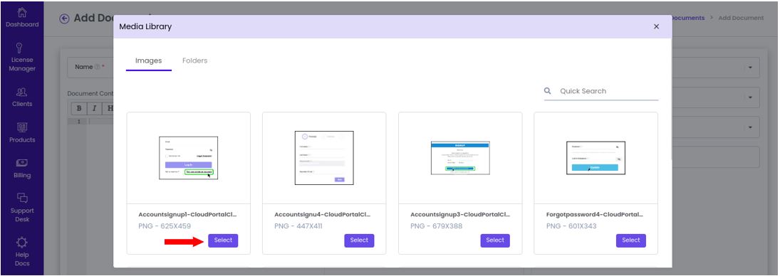The width and height of the screenshot is (780, 276).
Task: Click the Accountsignup1 login thumbnail preview
Action: point(189,158)
